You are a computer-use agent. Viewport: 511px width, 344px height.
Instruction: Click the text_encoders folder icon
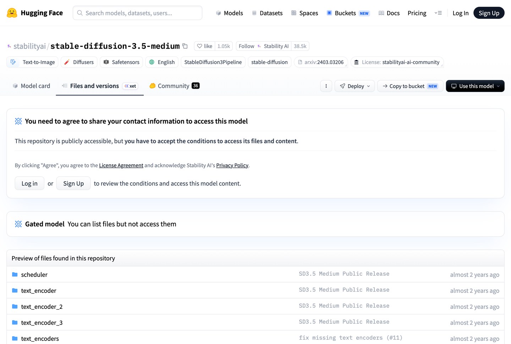pos(15,338)
